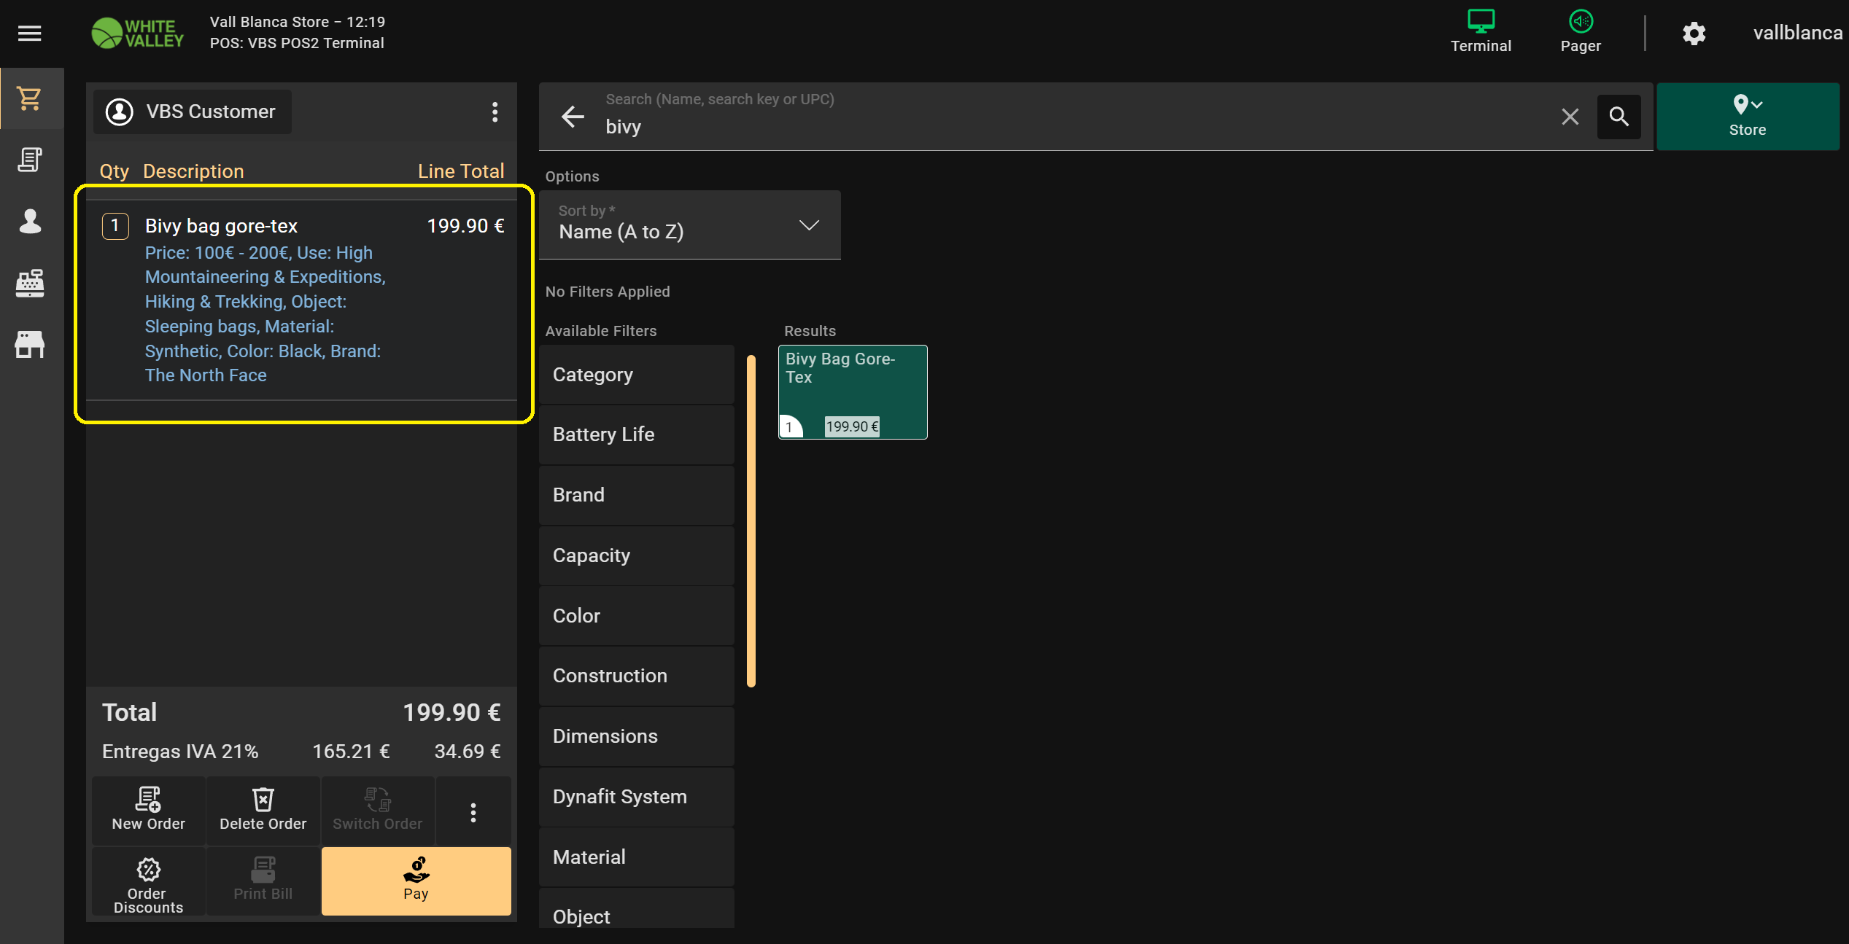Open the settings gear icon
The image size is (1849, 944).
pos(1694,34)
